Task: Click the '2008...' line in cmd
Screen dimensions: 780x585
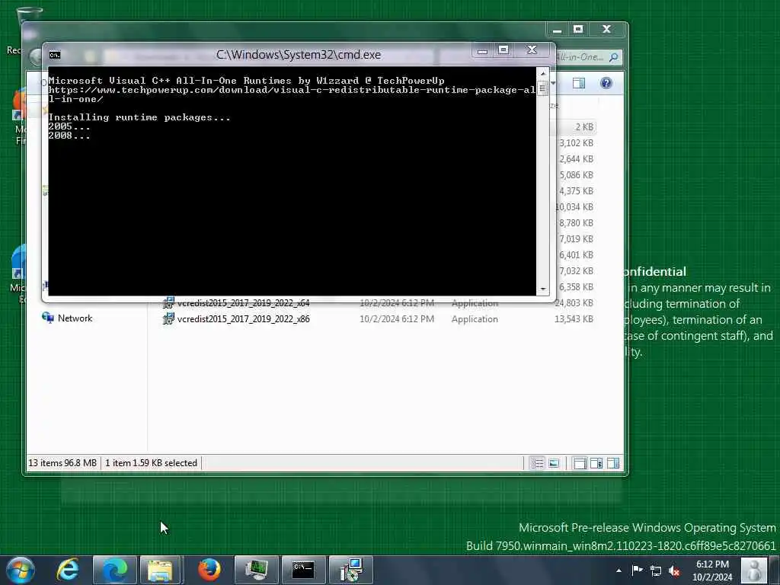Action: [69, 136]
